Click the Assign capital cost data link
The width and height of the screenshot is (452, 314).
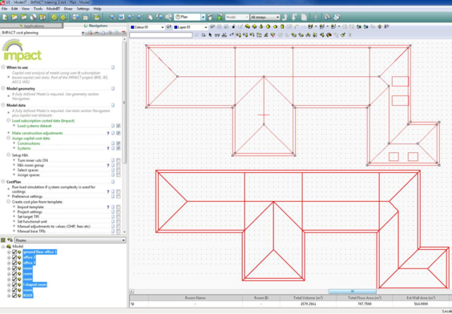(x=30, y=139)
